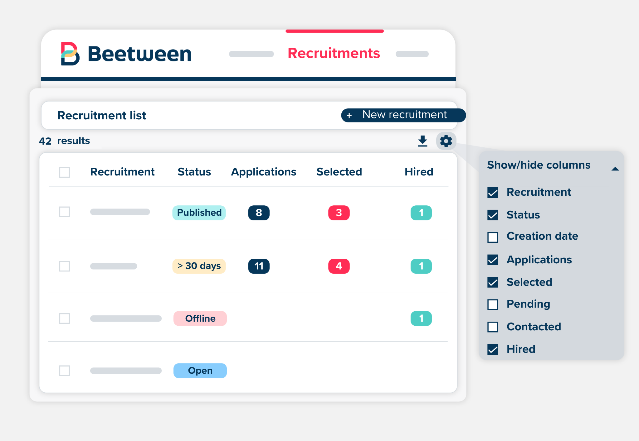Enable the Creation date column checkbox

coord(493,237)
